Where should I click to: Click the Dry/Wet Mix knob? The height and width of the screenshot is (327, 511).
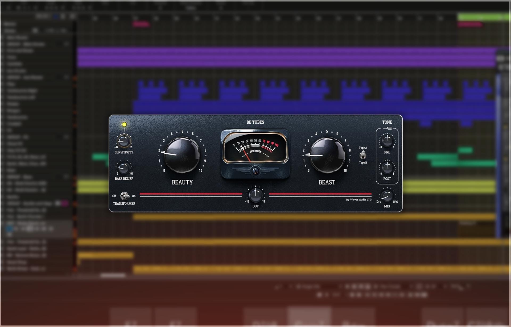tap(387, 196)
